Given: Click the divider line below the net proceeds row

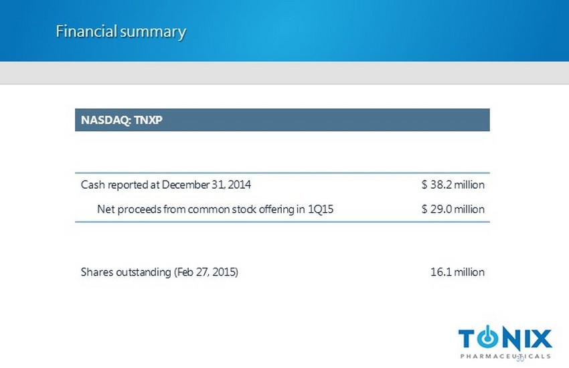Looking at the screenshot, I should point(282,222).
